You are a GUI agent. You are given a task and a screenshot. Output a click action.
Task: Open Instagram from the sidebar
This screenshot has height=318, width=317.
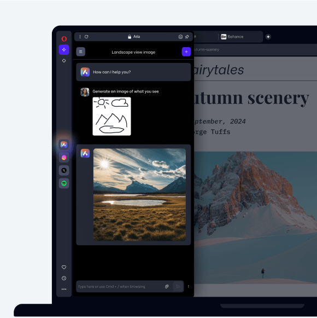point(64,158)
